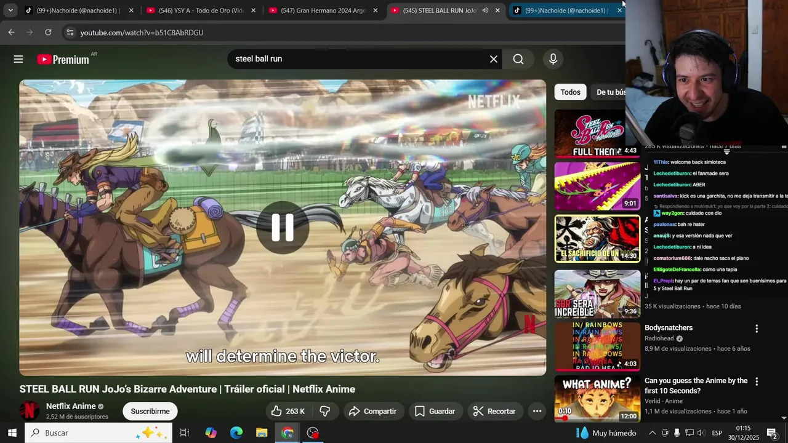
Task: Open the What Anime? 12:00 thumbnail
Action: pyautogui.click(x=597, y=399)
